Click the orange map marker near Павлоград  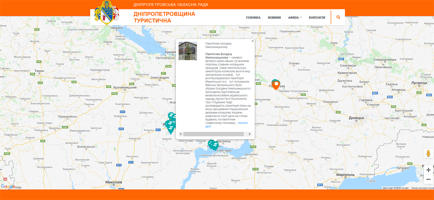[x=276, y=85]
